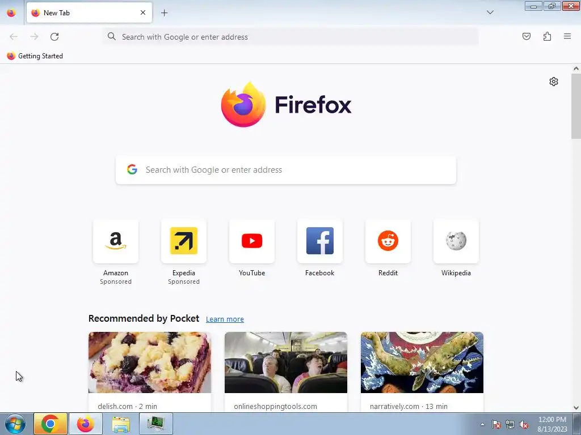Click the Google G icon in search box
Viewport: 581px width, 435px height.
click(132, 169)
